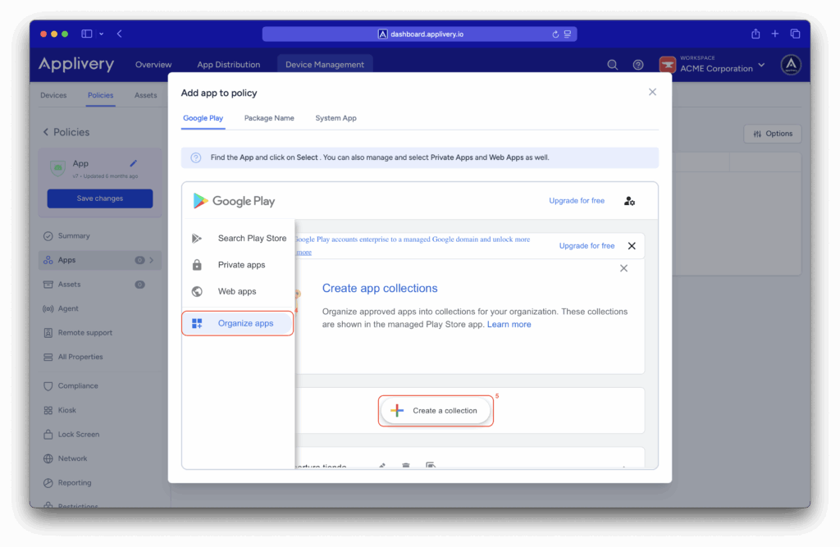Click the pencil edit icon beside App
840x547 pixels.
click(x=134, y=163)
